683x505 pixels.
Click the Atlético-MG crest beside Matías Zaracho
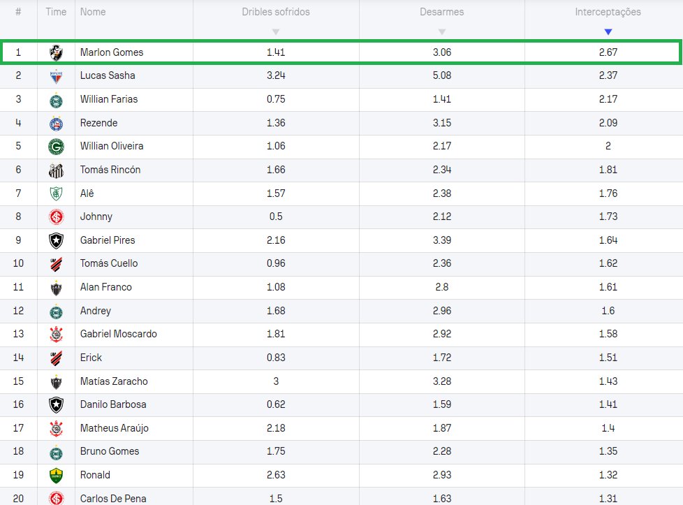(56, 381)
